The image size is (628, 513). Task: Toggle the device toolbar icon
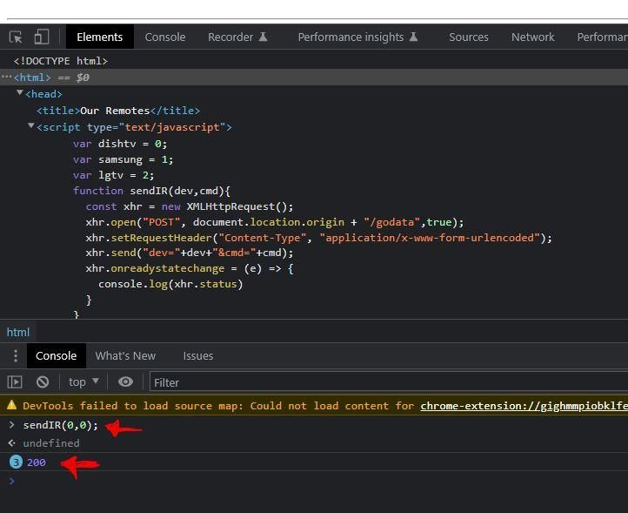[41, 37]
